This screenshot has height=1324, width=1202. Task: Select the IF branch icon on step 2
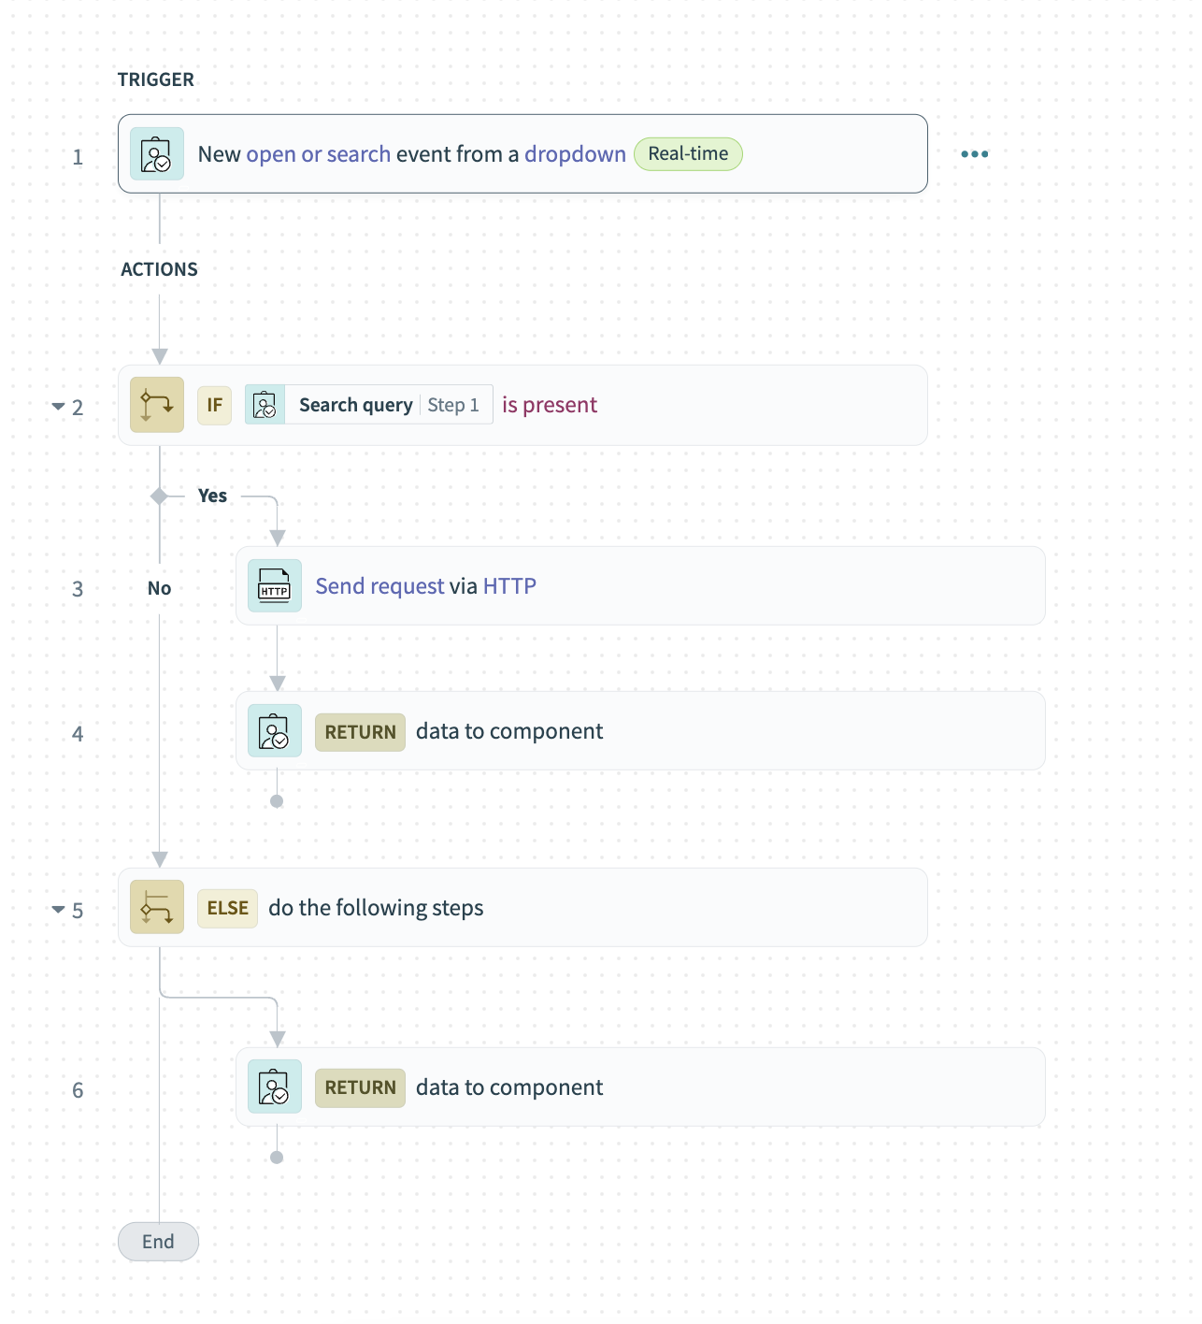pos(156,405)
